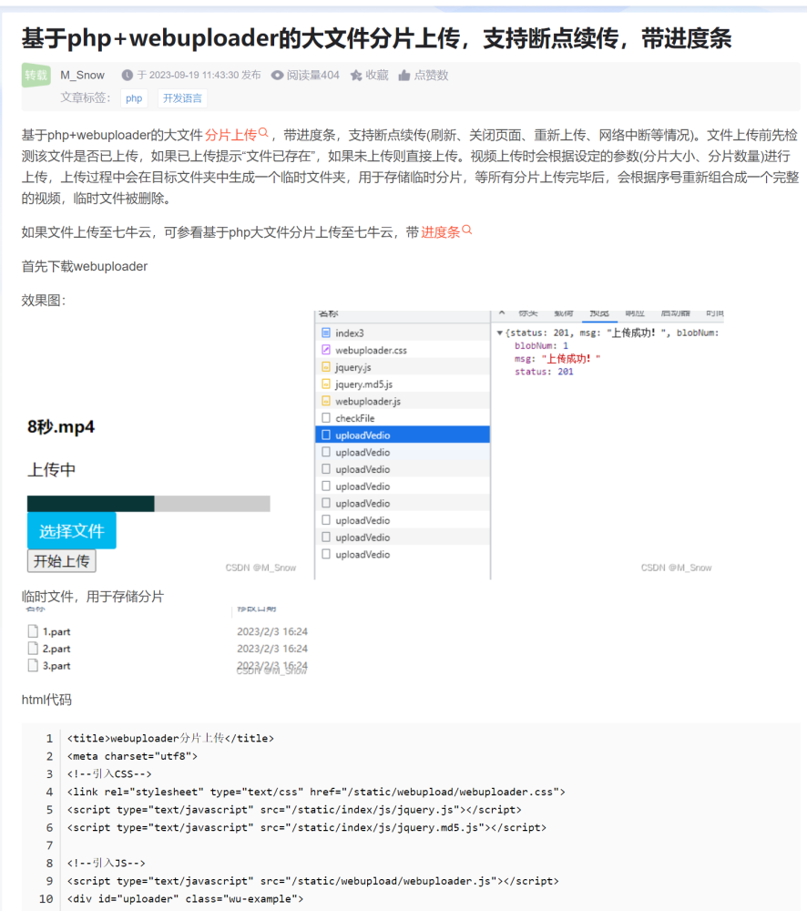The width and height of the screenshot is (807, 911).
Task: Click search icon after 进度条
Action: pos(466,230)
